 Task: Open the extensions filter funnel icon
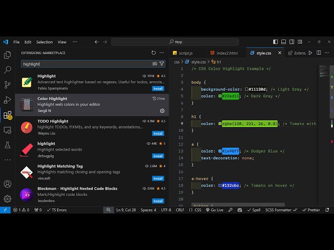pos(162,64)
